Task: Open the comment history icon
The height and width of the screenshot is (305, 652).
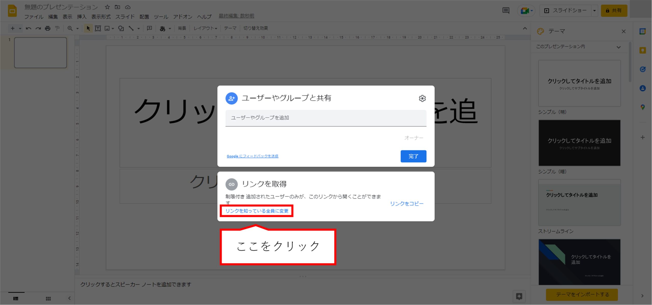Action: pyautogui.click(x=506, y=11)
